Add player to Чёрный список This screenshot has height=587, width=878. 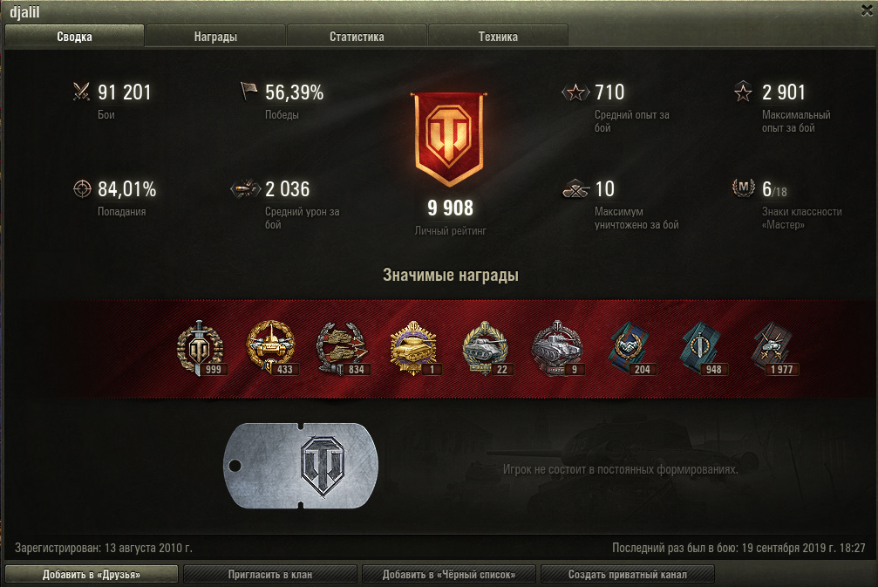point(448,574)
